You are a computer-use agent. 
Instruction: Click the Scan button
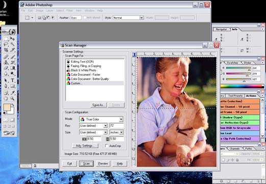(x=86, y=164)
